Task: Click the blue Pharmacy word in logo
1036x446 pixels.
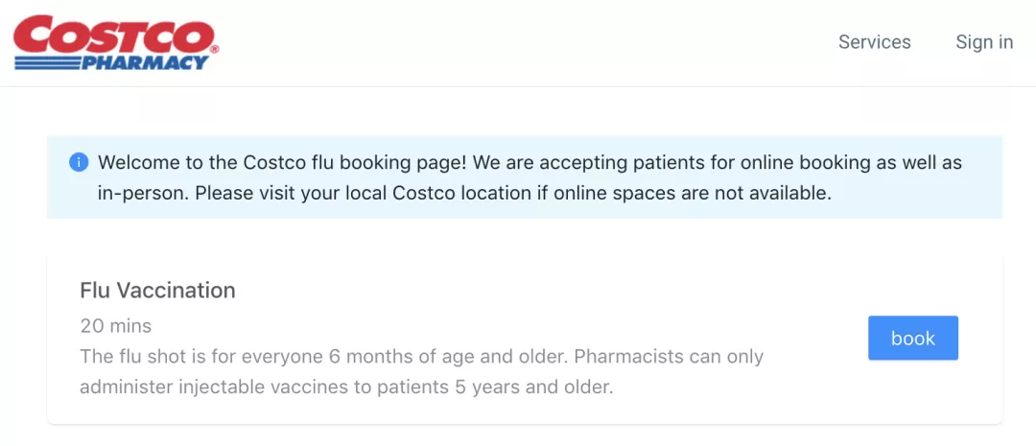Action: click(144, 62)
